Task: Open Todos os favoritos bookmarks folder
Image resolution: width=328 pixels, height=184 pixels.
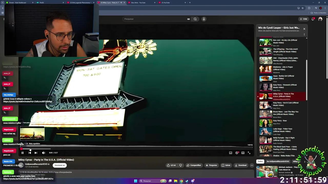Action: 319,13
